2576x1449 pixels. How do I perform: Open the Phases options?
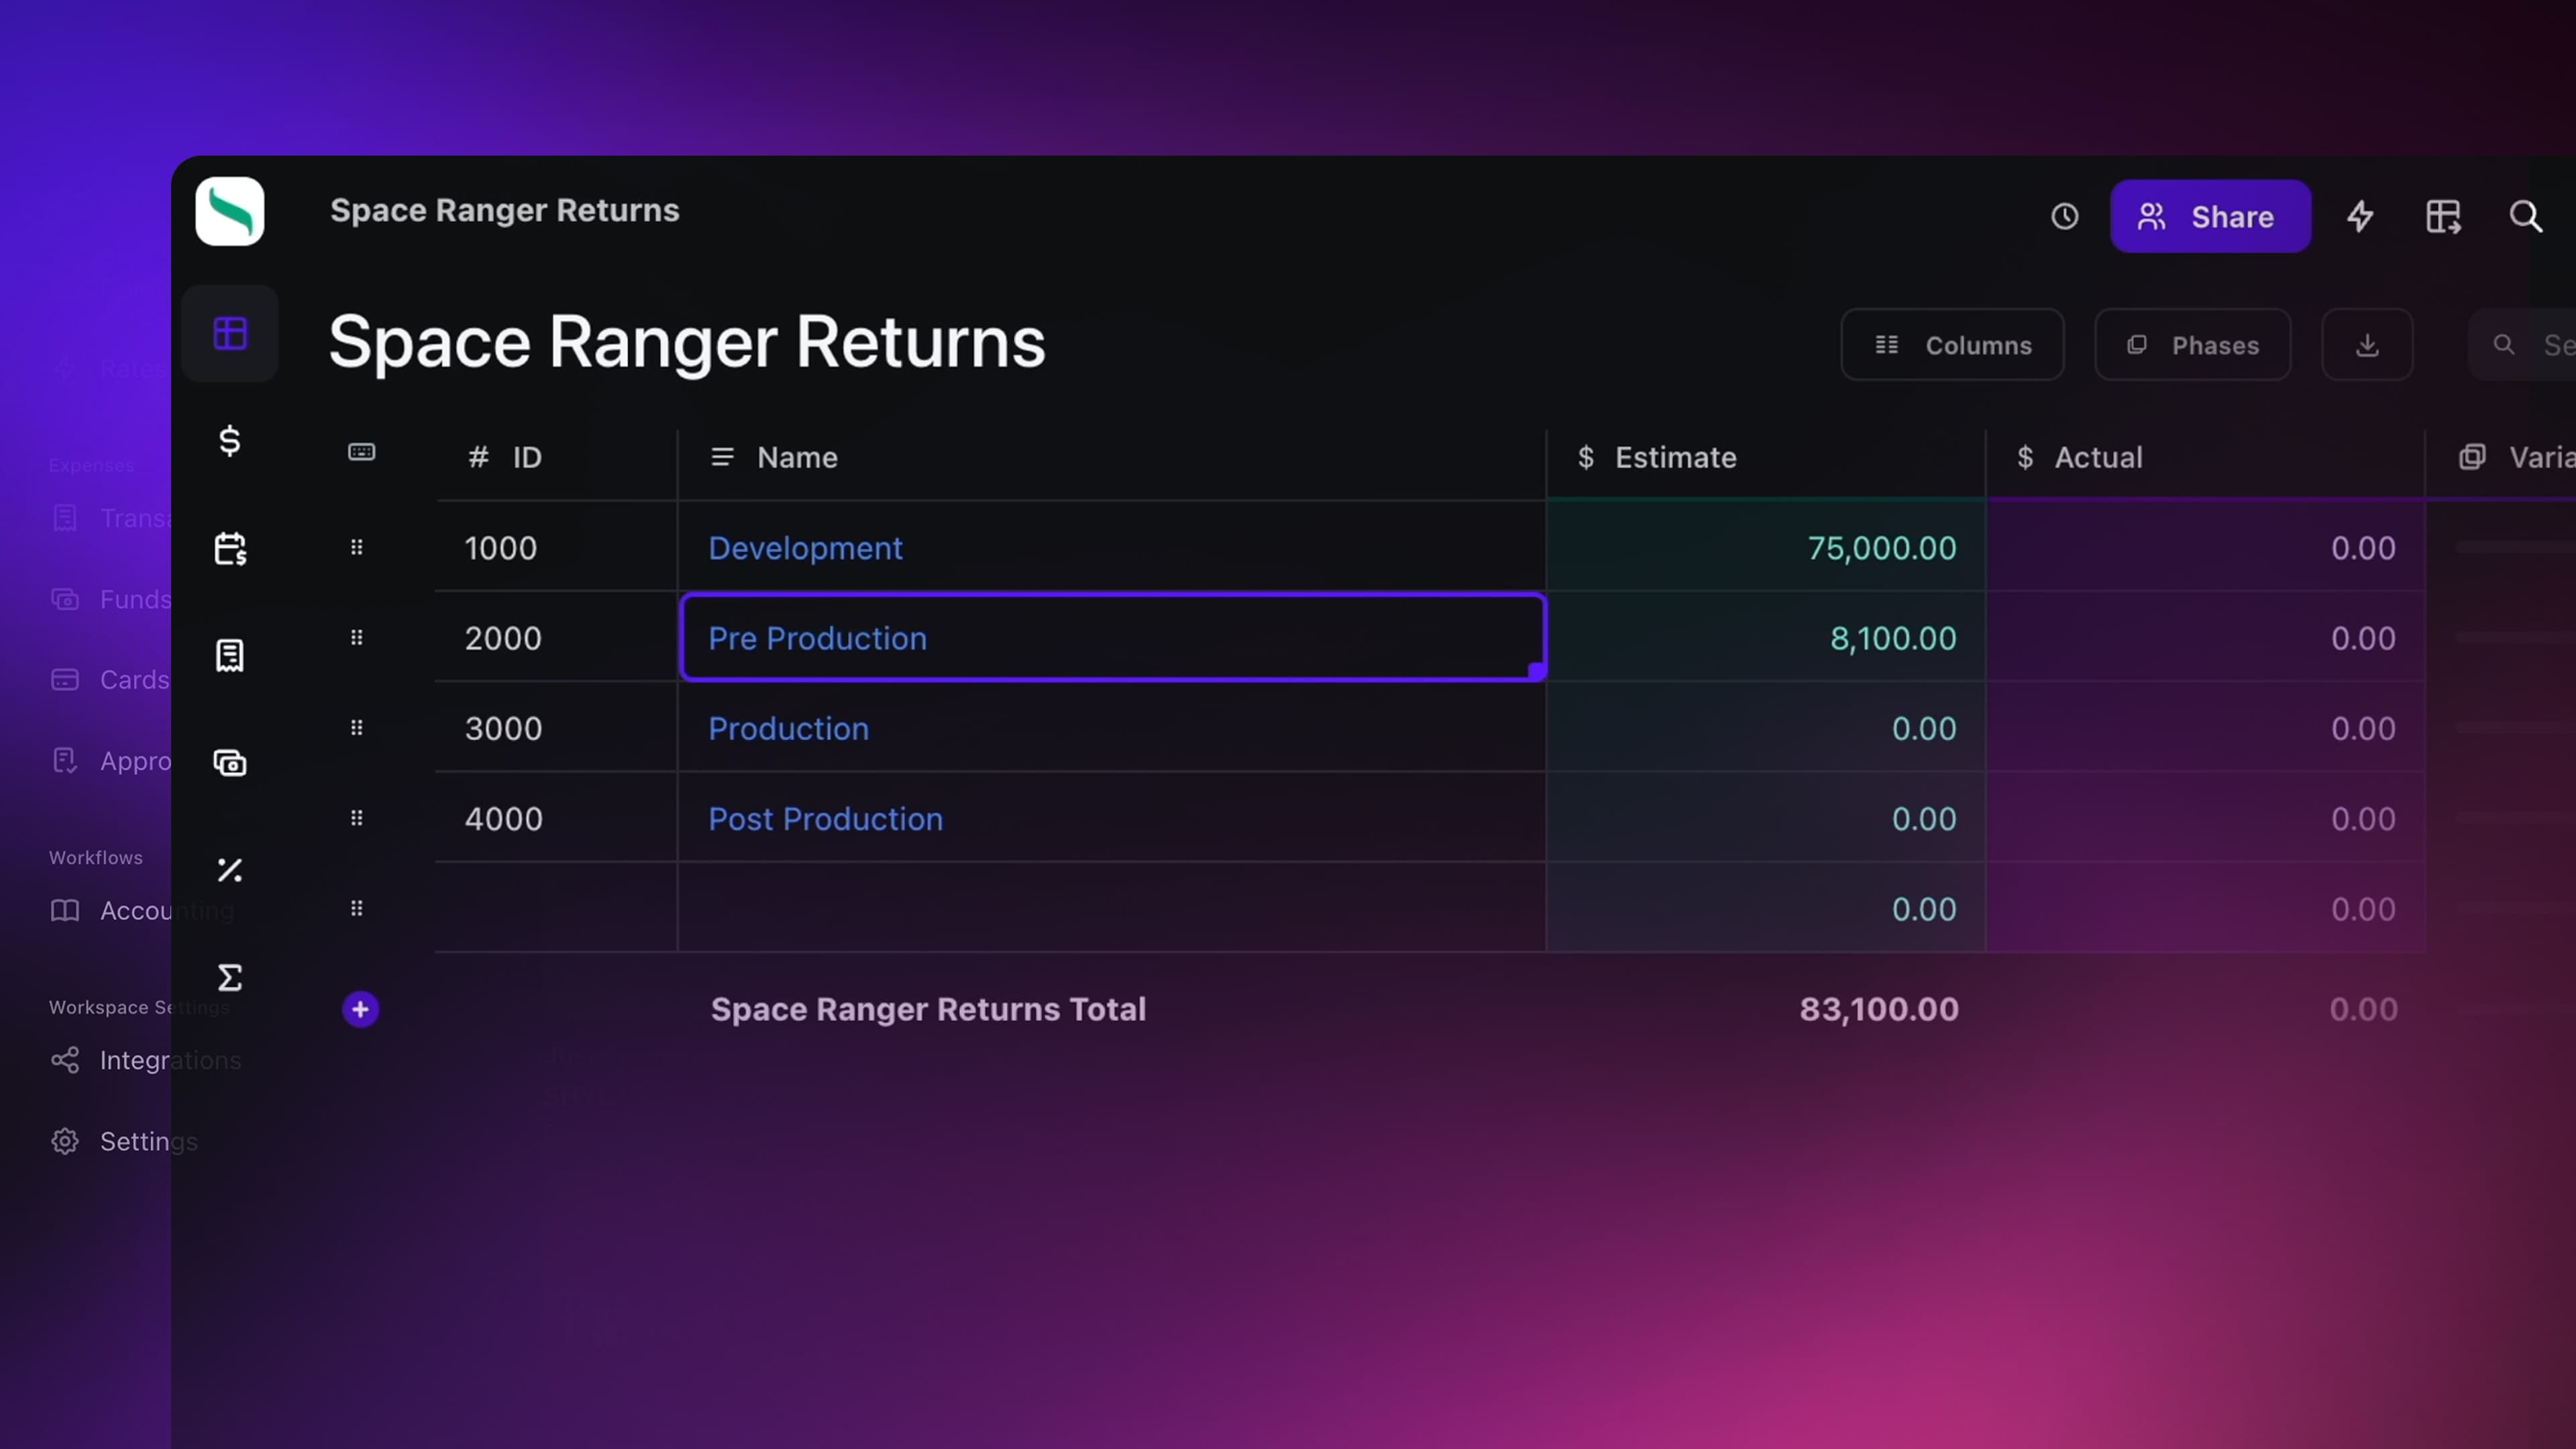[2192, 345]
